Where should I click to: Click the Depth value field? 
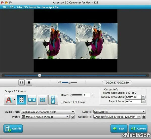coord(86,95)
